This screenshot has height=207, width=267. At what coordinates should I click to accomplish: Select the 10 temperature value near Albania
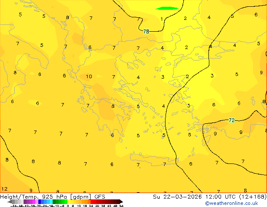tap(89, 76)
